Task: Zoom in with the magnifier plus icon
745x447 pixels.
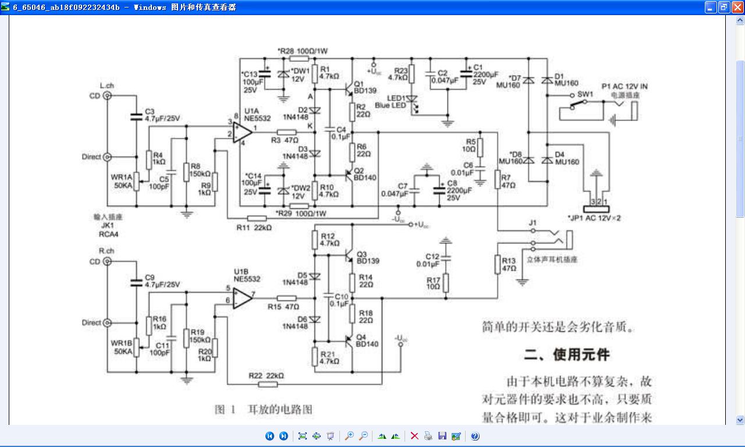Action: pos(349,436)
